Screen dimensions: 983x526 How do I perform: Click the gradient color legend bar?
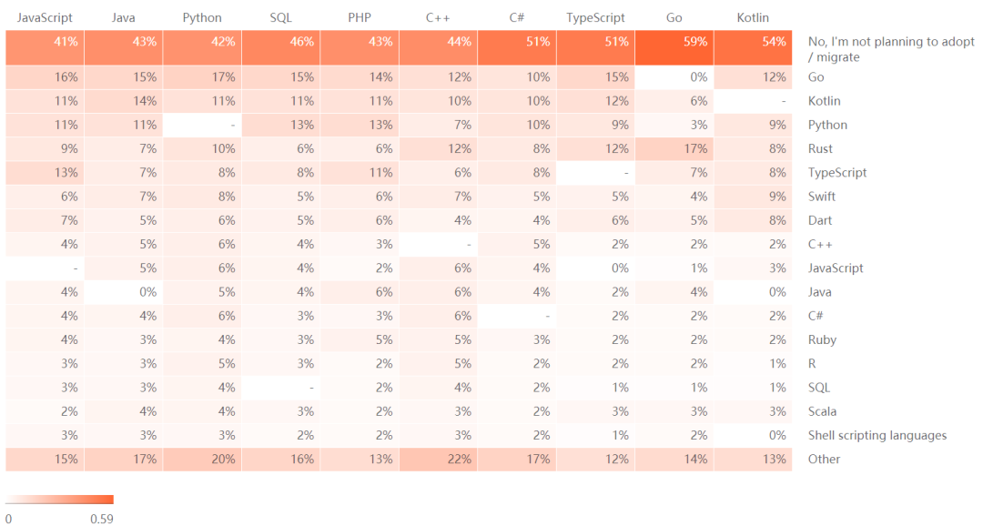(x=59, y=500)
